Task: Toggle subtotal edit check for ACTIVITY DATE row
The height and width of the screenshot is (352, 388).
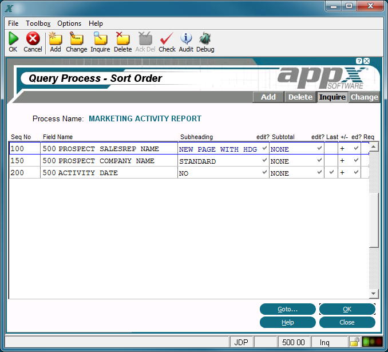Action: (x=319, y=172)
